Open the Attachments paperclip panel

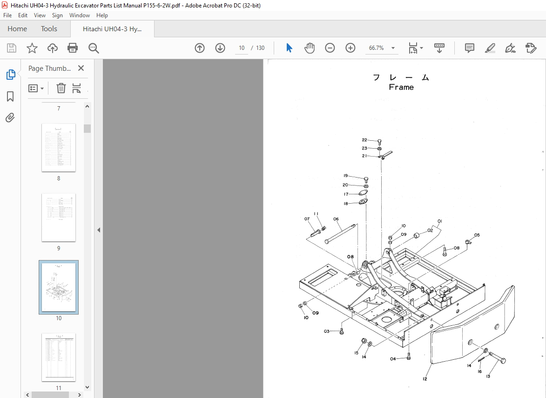click(10, 118)
